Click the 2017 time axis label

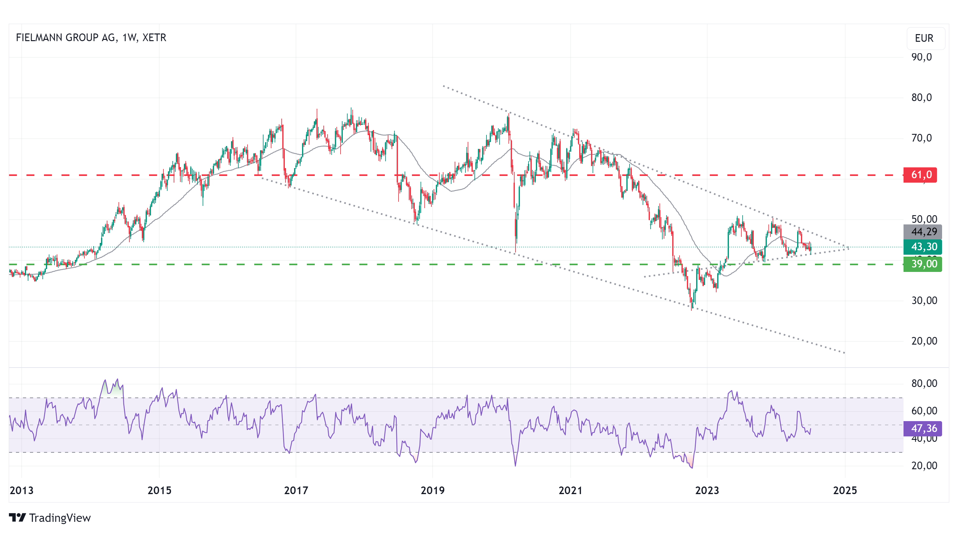pos(296,490)
